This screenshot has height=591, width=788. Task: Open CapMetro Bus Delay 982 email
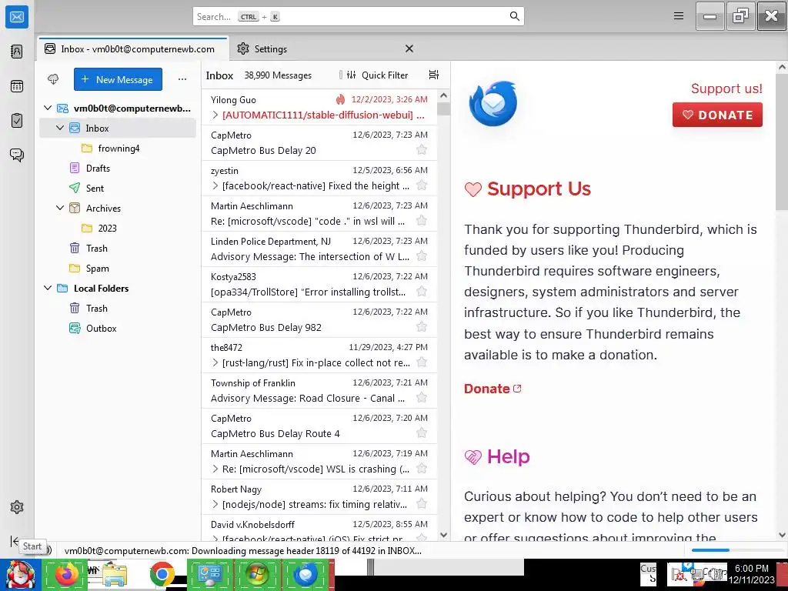point(319,320)
